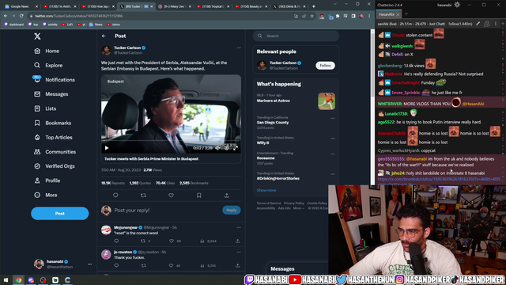The width and height of the screenshot is (506, 285).
Task: Open a new browser tab
Action: click(313, 6)
